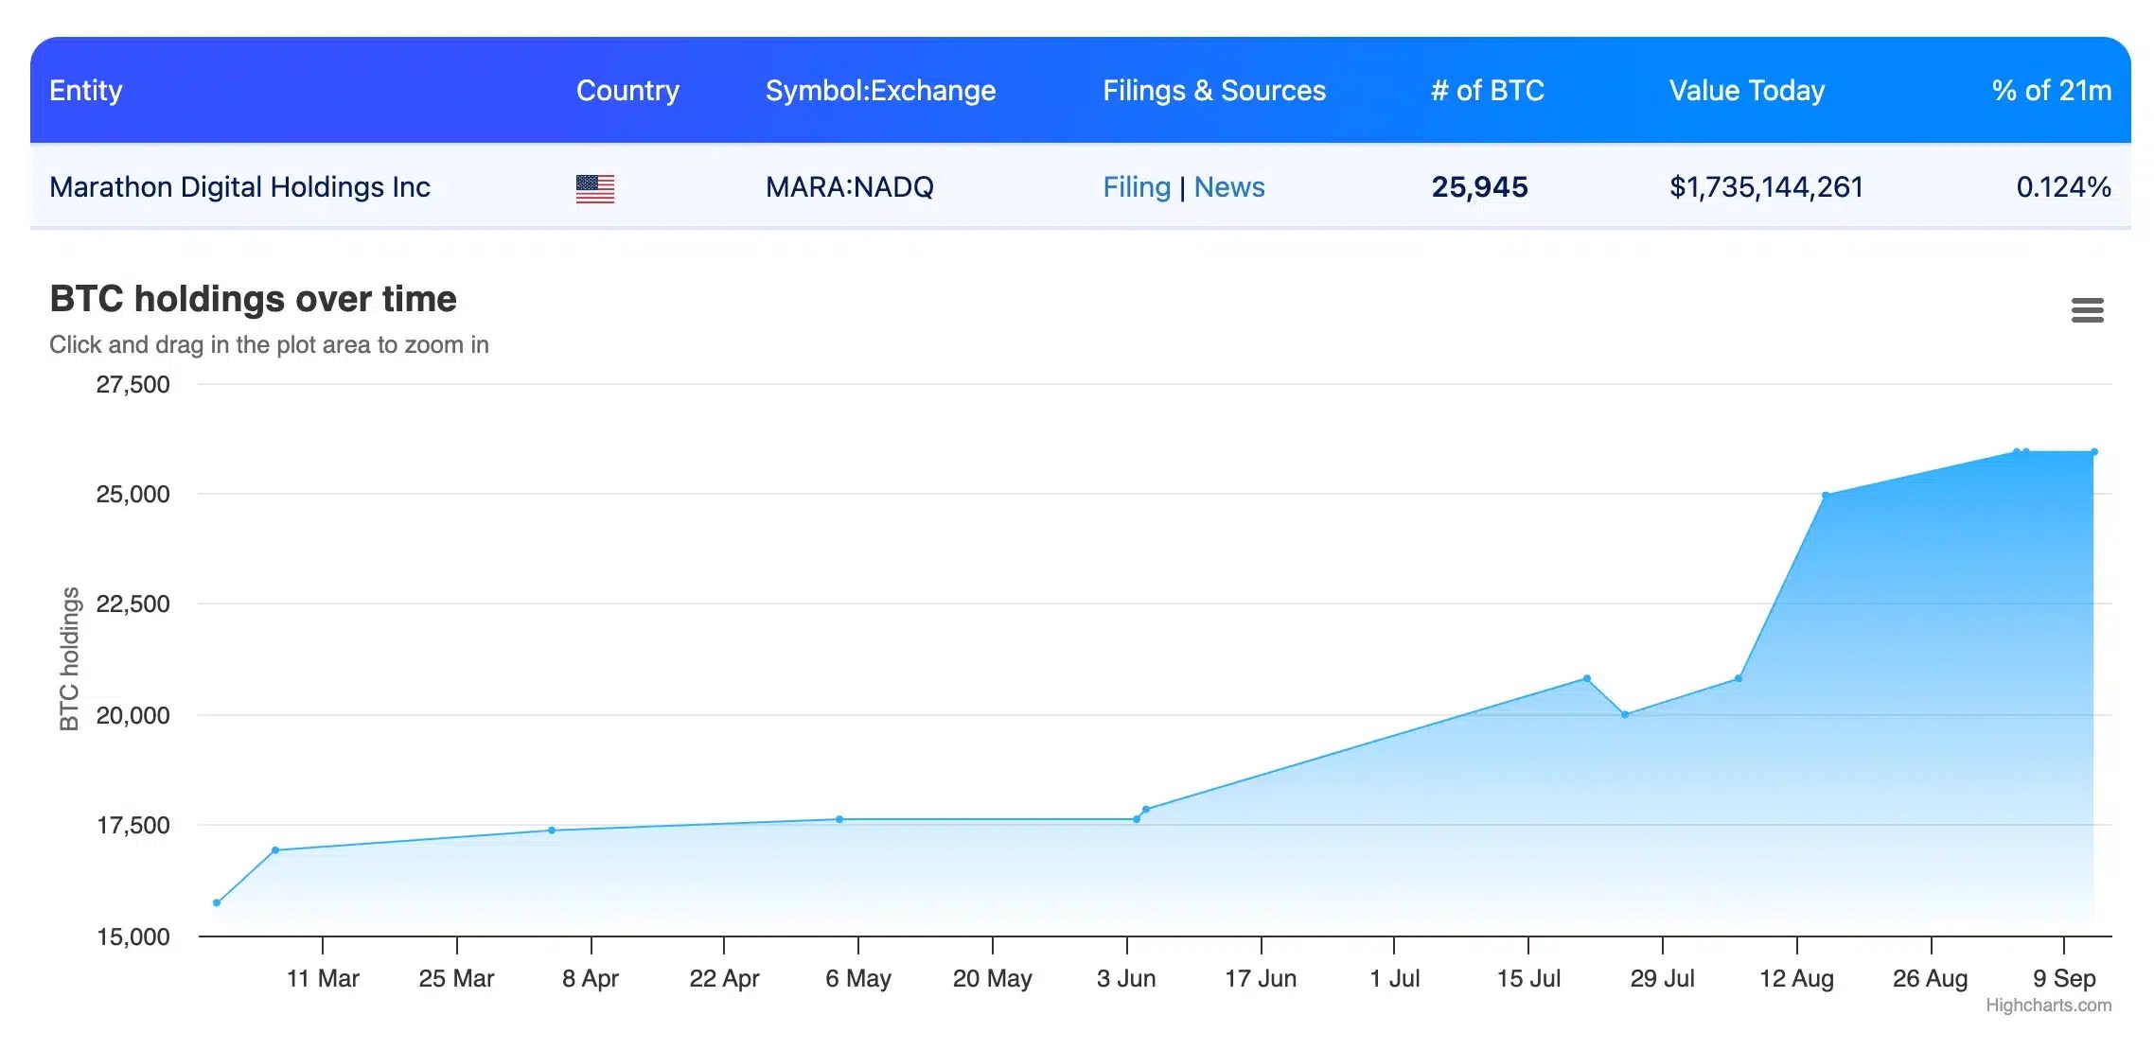Click the # of BTC column header
This screenshot has width=2154, height=1050.
(x=1486, y=91)
